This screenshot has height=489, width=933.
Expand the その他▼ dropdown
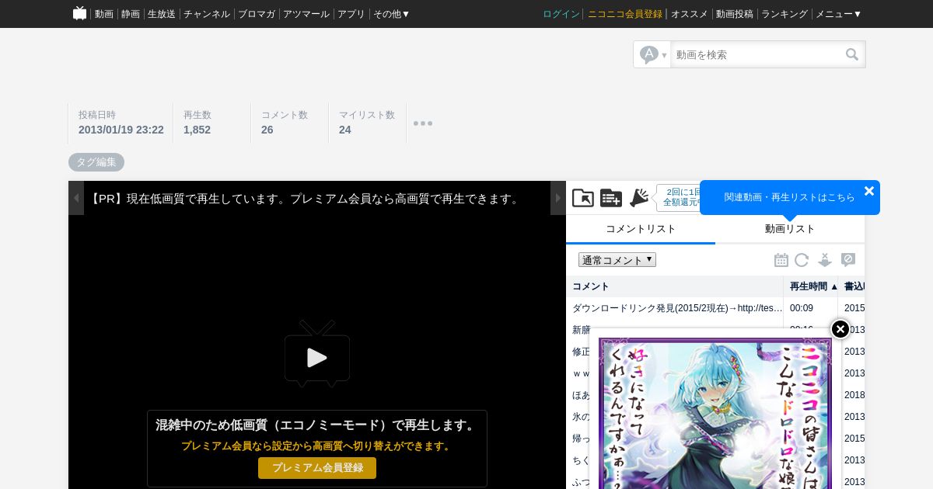(x=391, y=14)
